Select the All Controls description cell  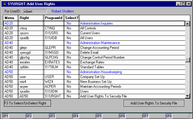click(132, 28)
